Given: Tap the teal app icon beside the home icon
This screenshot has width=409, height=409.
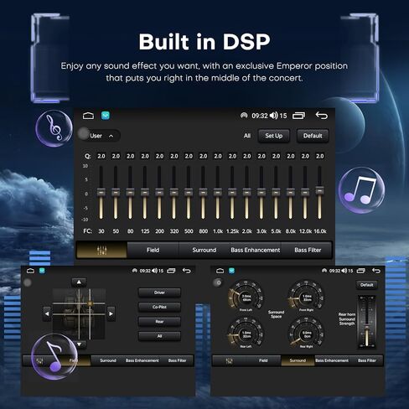Looking at the screenshot, I should [x=106, y=116].
